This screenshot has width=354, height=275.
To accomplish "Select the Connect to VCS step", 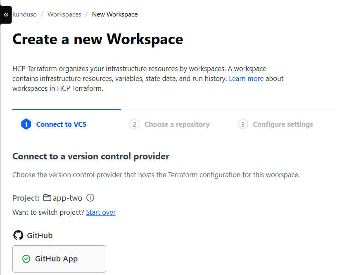I will click(x=61, y=124).
